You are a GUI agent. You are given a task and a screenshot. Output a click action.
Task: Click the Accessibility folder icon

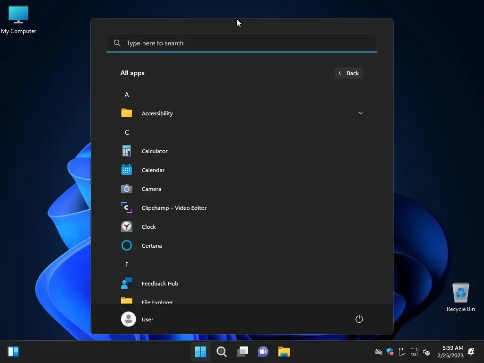pyautogui.click(x=127, y=113)
